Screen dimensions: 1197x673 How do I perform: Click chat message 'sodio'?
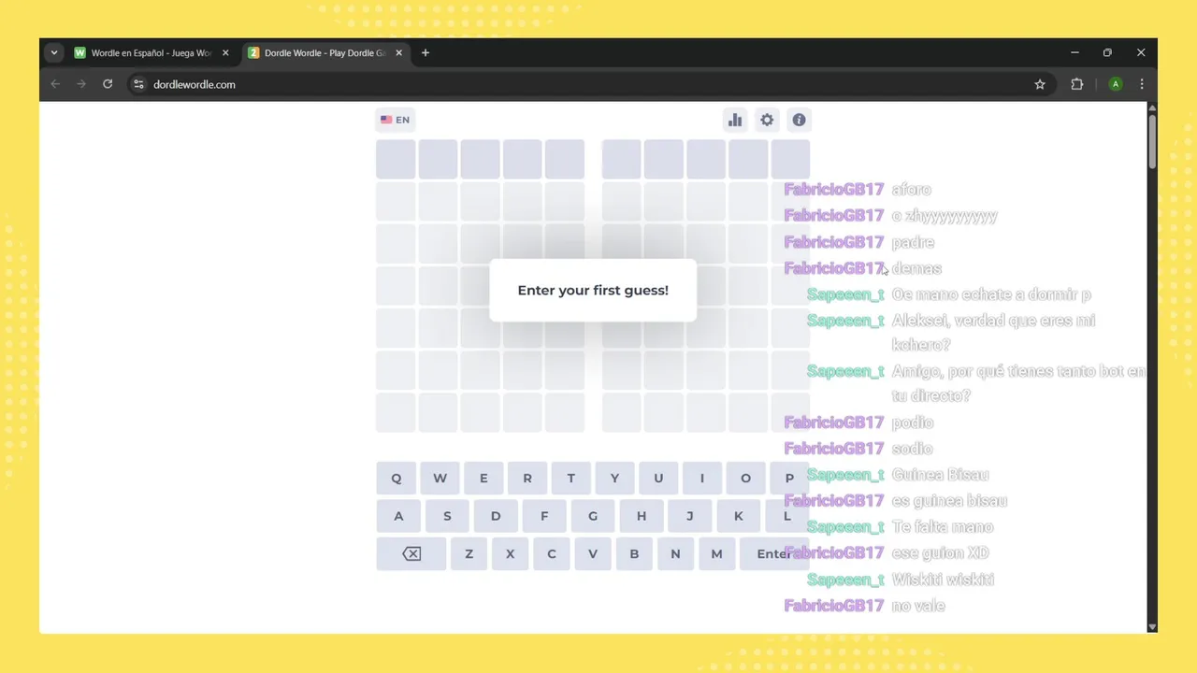pos(912,449)
